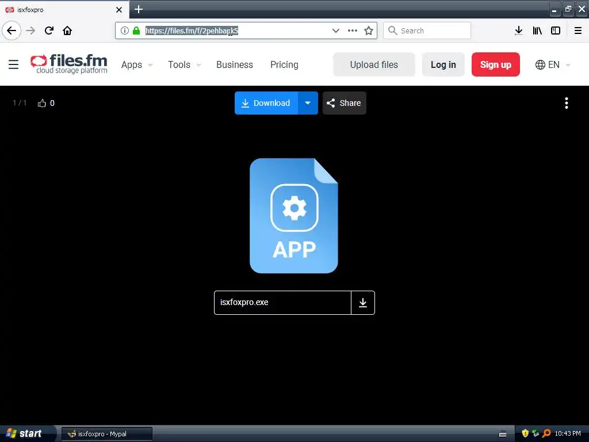Image resolution: width=589 pixels, height=442 pixels.
Task: Click the magnifier tray icon
Action: pos(546,433)
